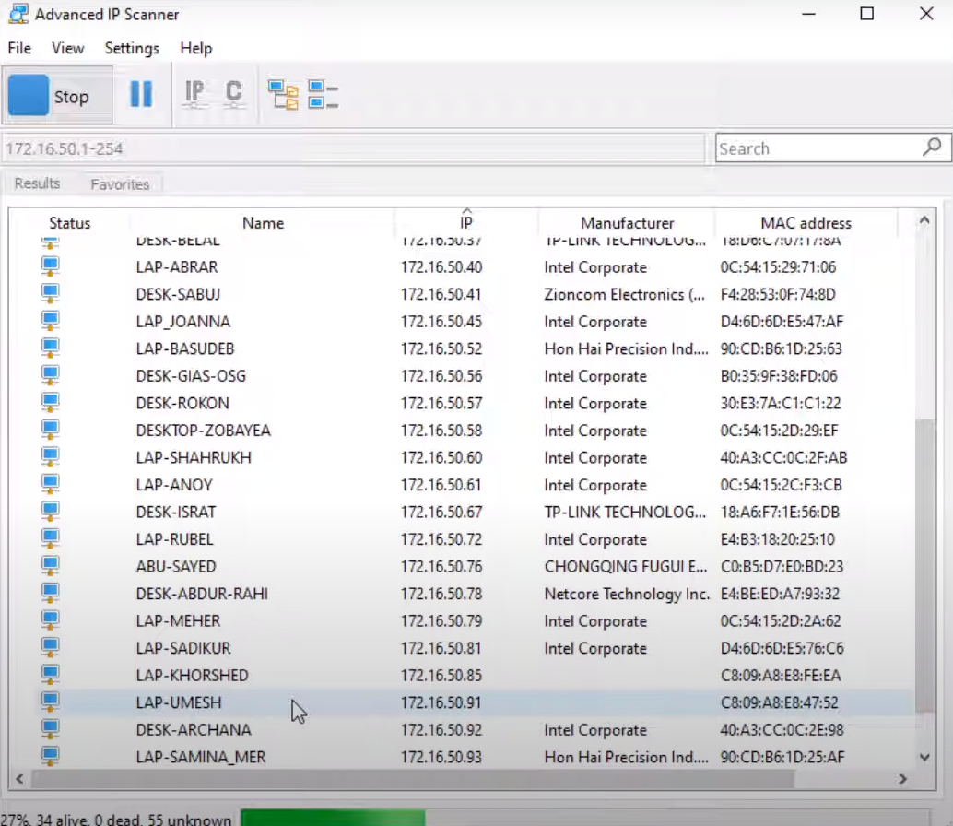
Task: Click MAC address D4:6D:6D:E5:47:AF
Action: [782, 321]
